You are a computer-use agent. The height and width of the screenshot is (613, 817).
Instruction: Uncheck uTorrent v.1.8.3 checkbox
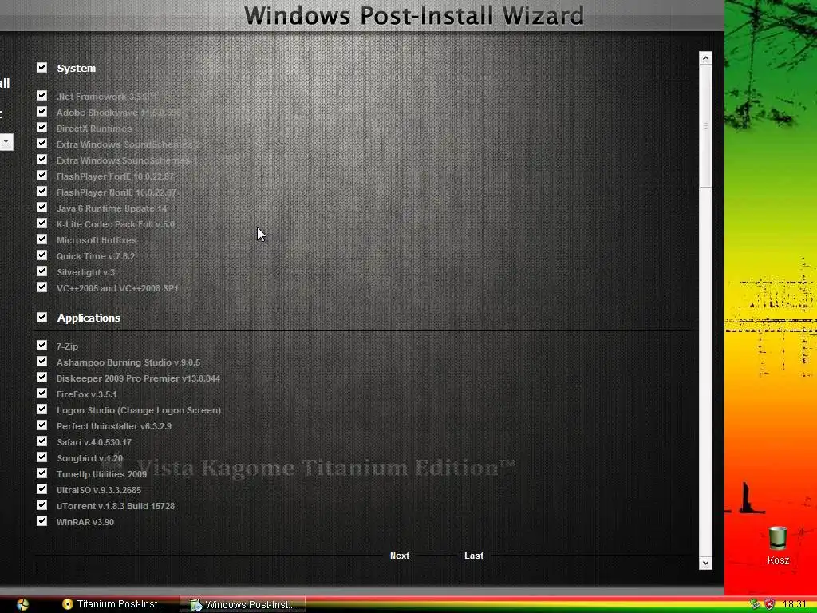[41, 505]
